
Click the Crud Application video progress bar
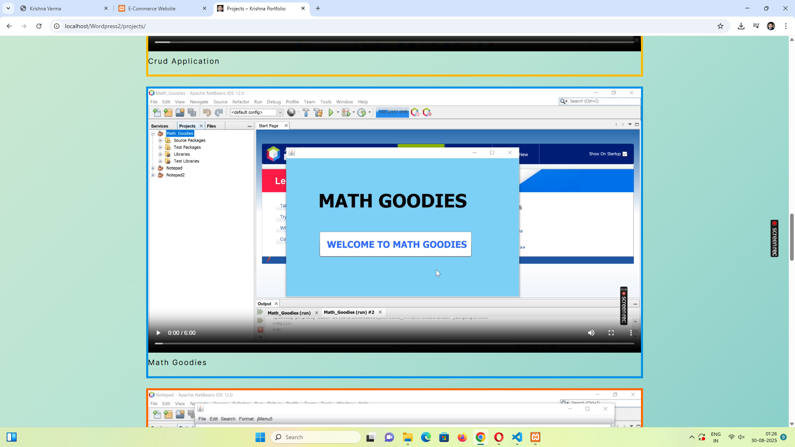point(395,42)
